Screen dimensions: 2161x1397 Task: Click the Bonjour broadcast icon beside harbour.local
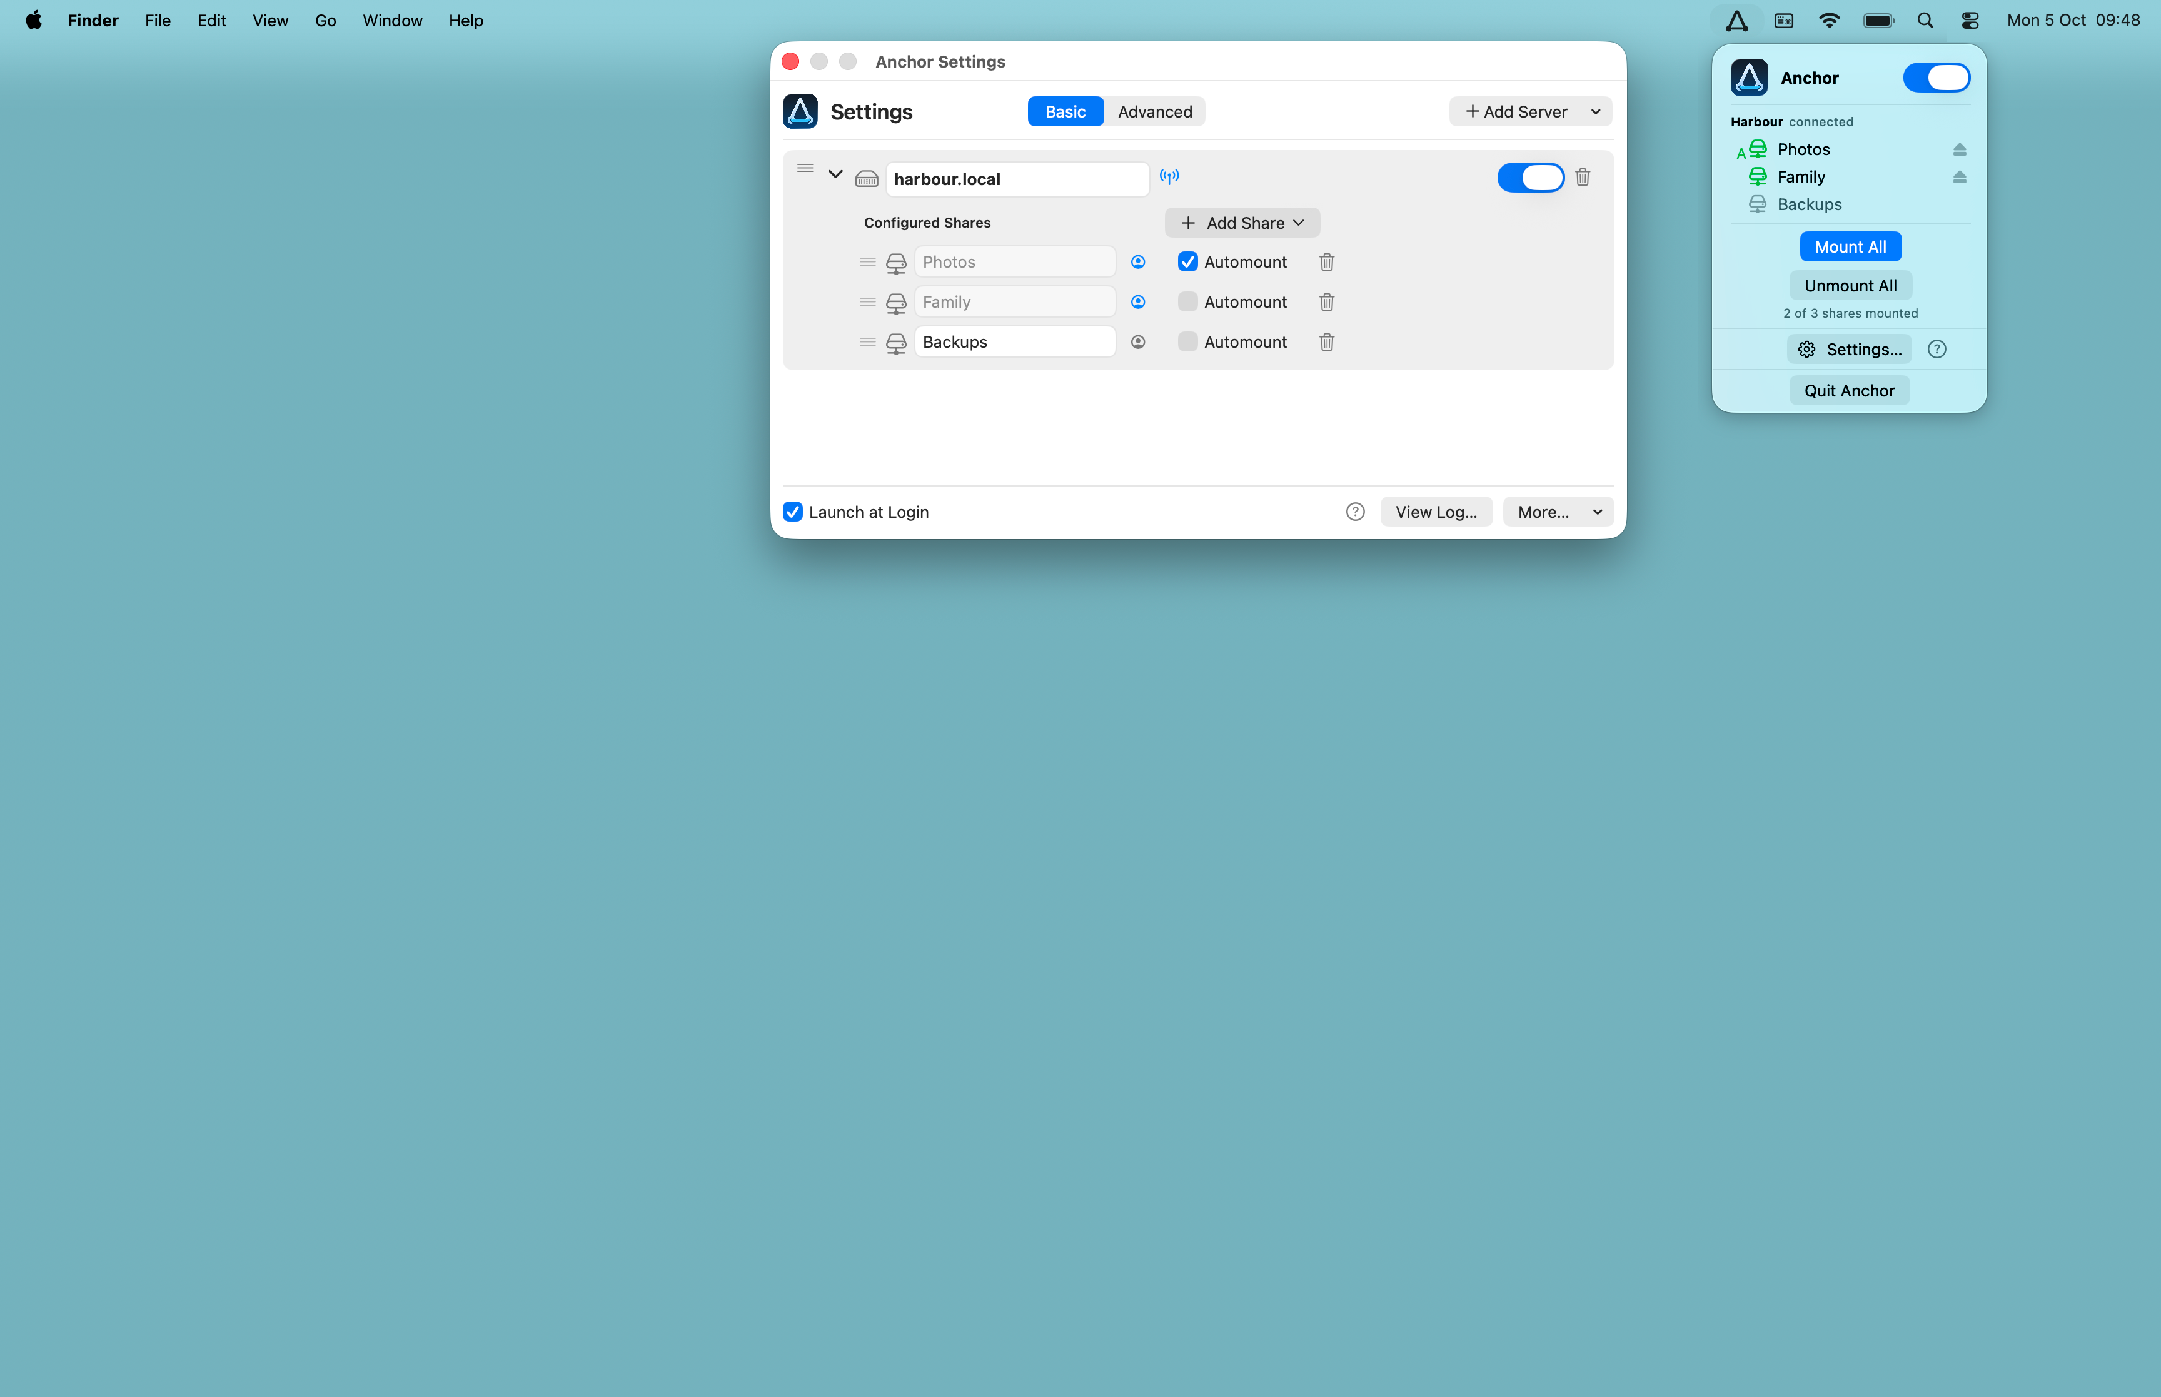[1169, 176]
